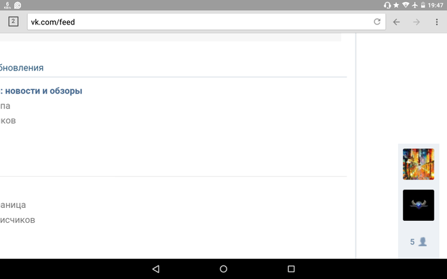Reload the vk.com/feed page

pos(377,22)
